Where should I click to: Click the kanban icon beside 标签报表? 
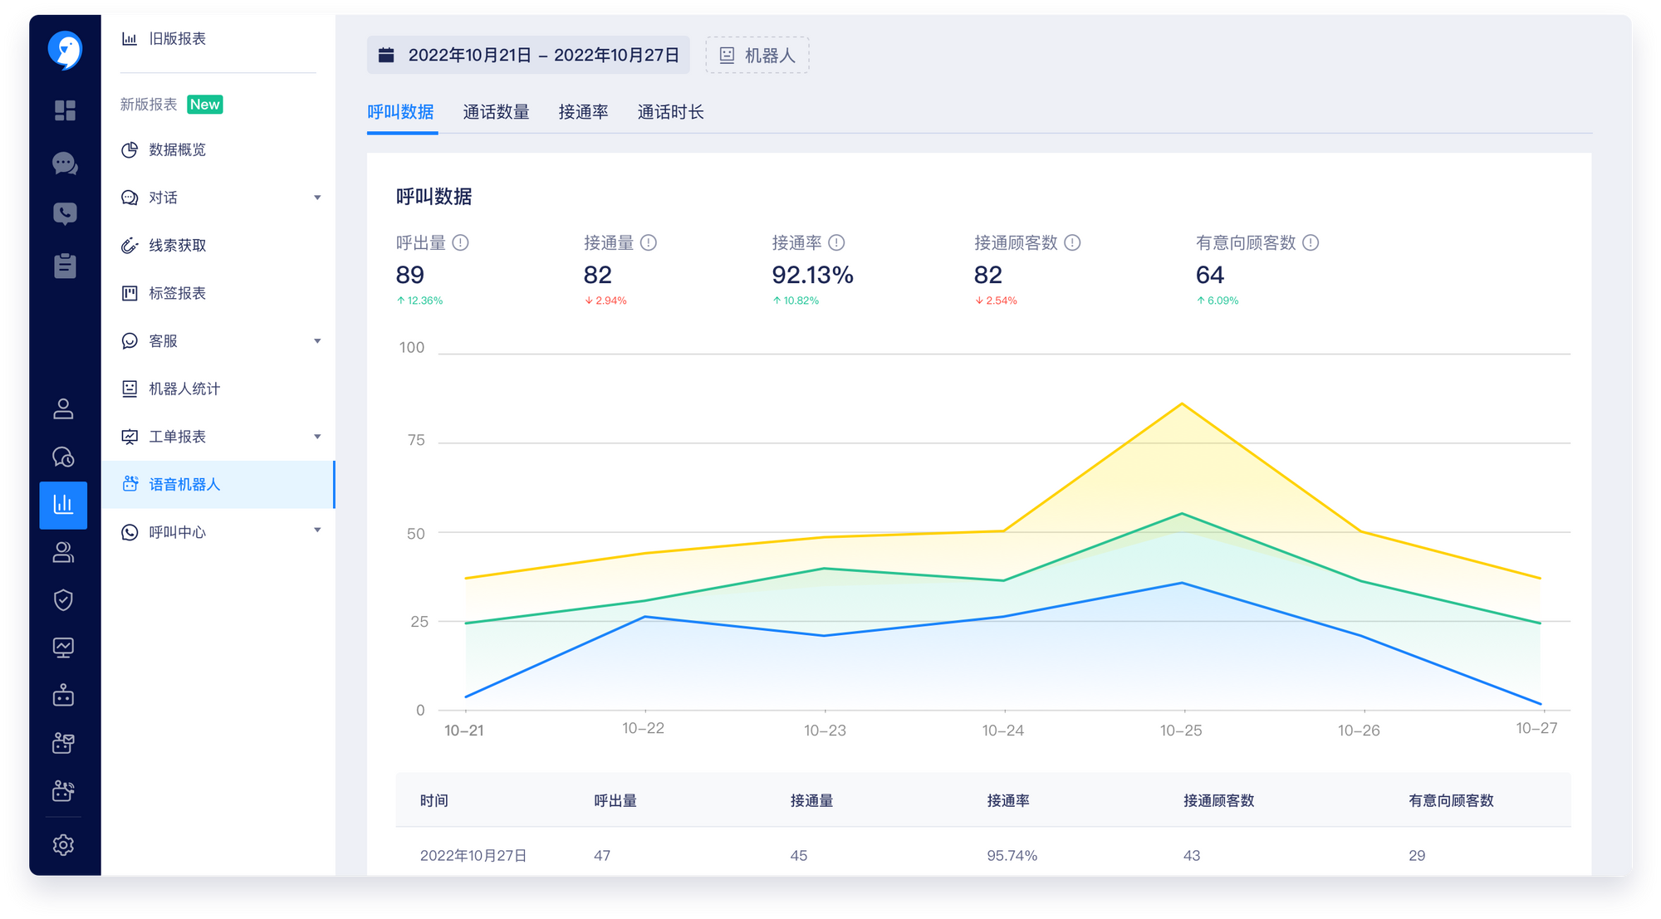(x=130, y=293)
